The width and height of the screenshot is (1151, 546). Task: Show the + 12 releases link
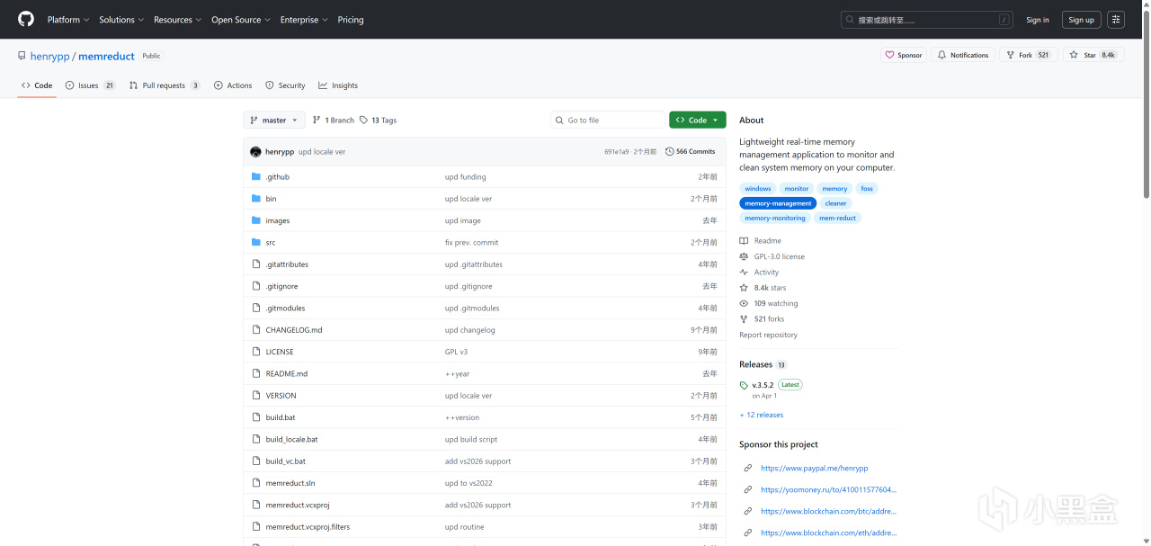point(761,415)
